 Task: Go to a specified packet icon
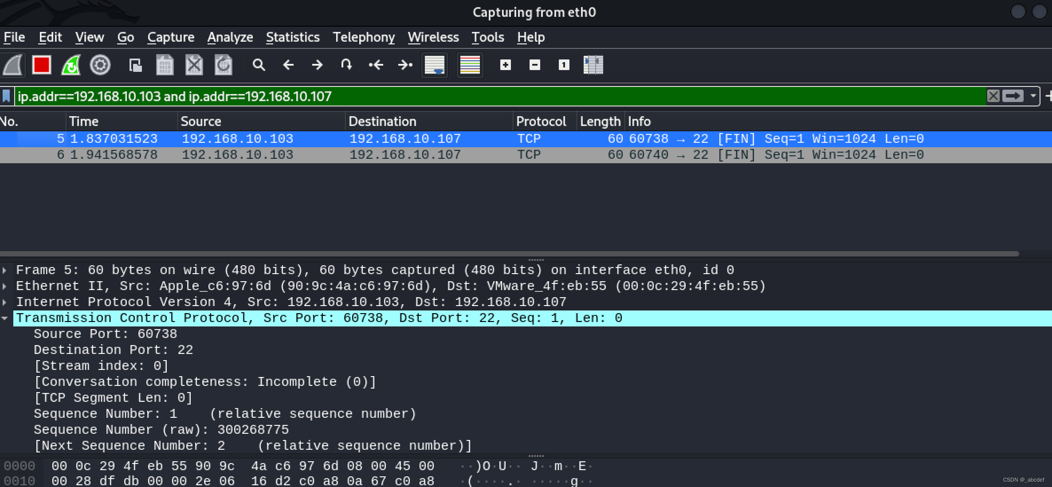(x=346, y=65)
